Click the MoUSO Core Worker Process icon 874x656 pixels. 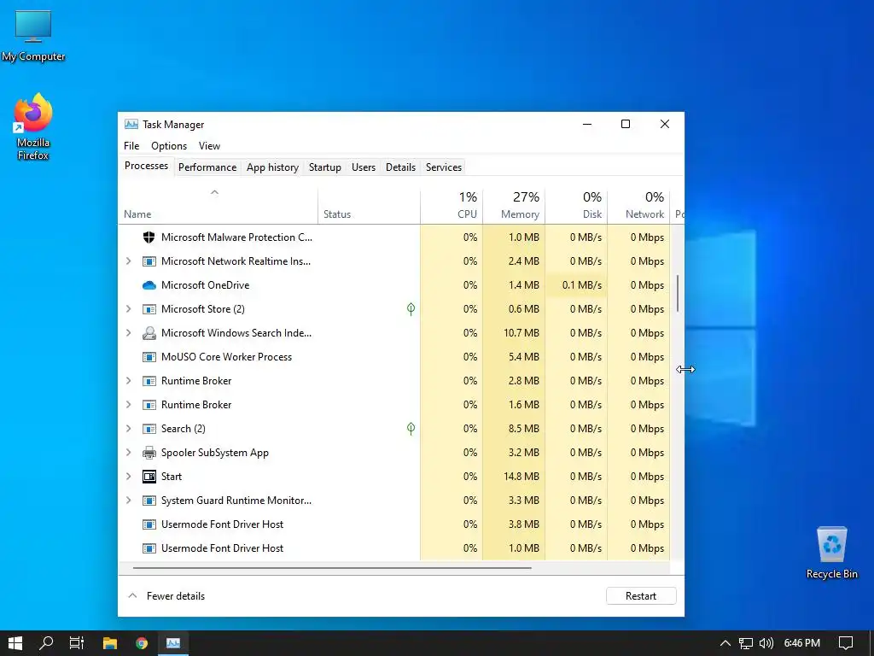tap(149, 357)
